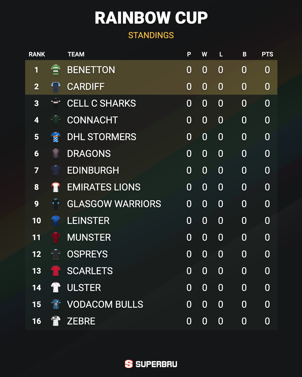
Task: Select the PTS column header
Action: (267, 54)
